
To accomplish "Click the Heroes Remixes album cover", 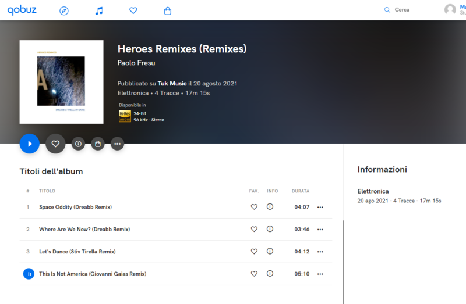I will tap(61, 82).
